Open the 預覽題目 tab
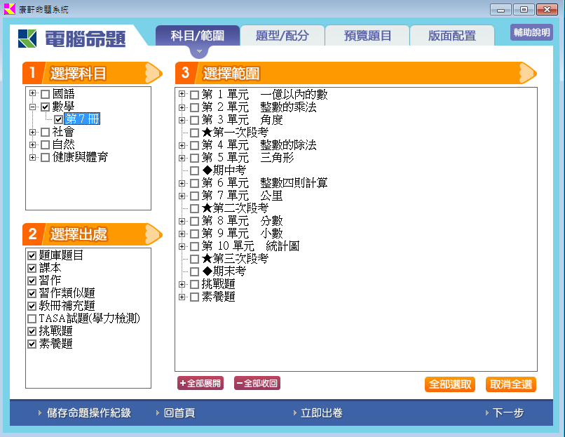The image size is (565, 437). tap(367, 36)
